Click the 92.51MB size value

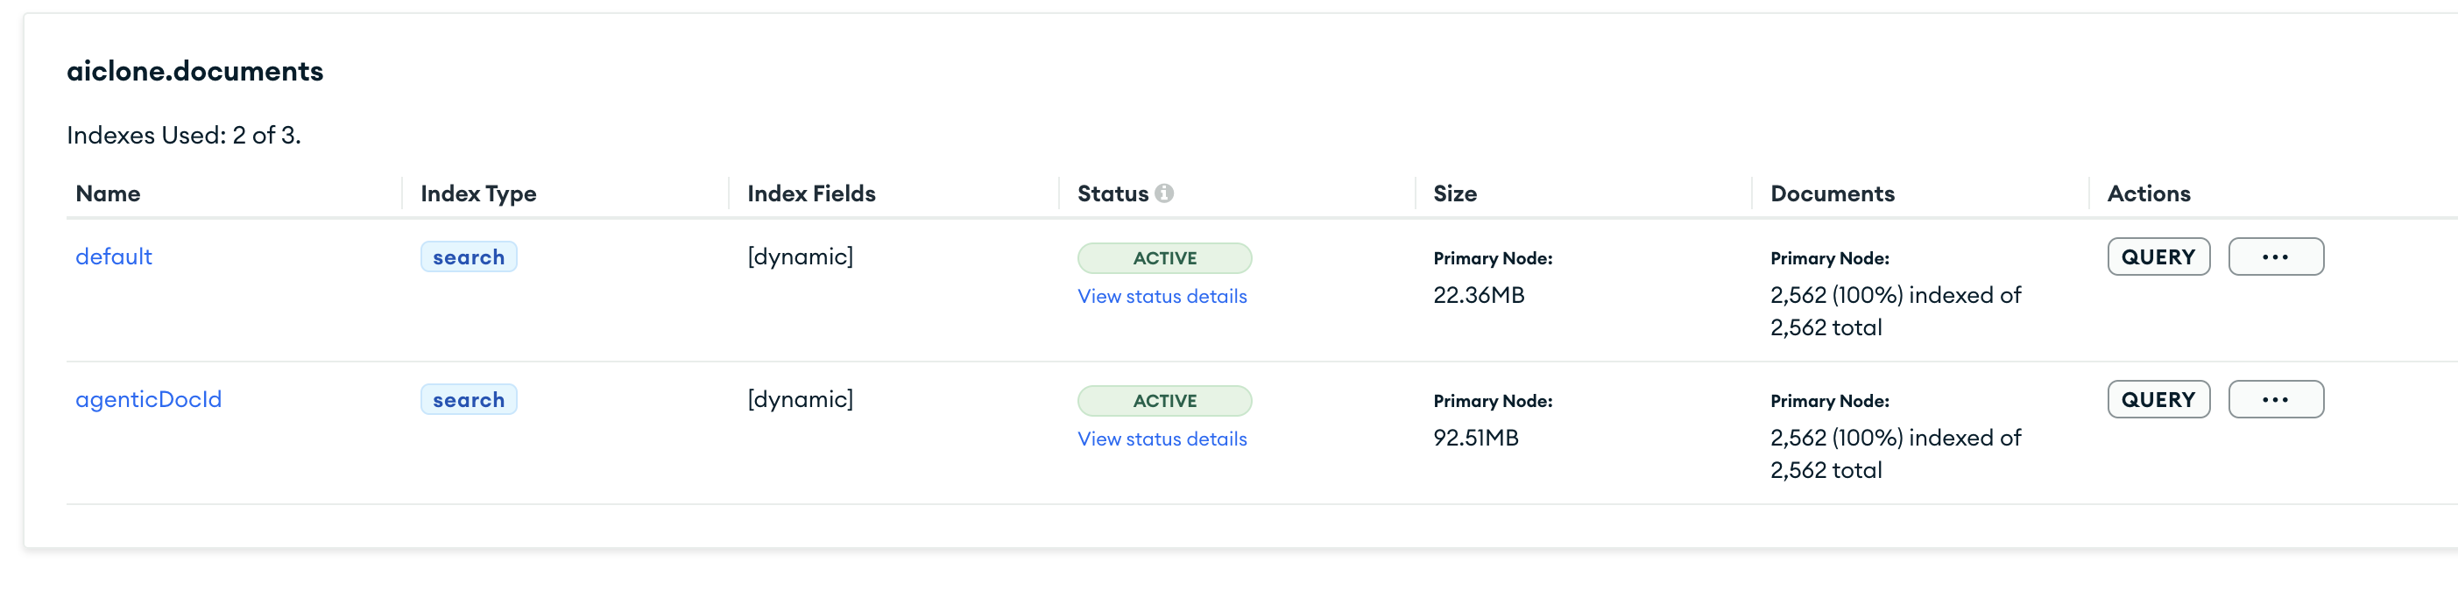(1475, 439)
